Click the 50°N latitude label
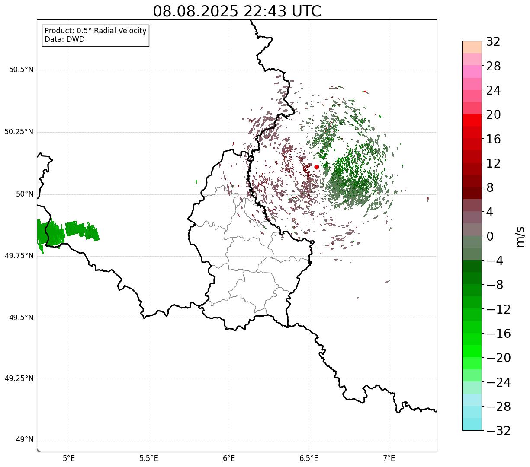This screenshot has width=530, height=467. pos(25,194)
